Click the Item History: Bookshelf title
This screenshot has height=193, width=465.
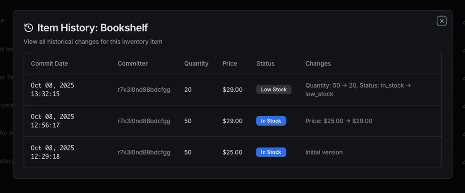click(x=92, y=28)
